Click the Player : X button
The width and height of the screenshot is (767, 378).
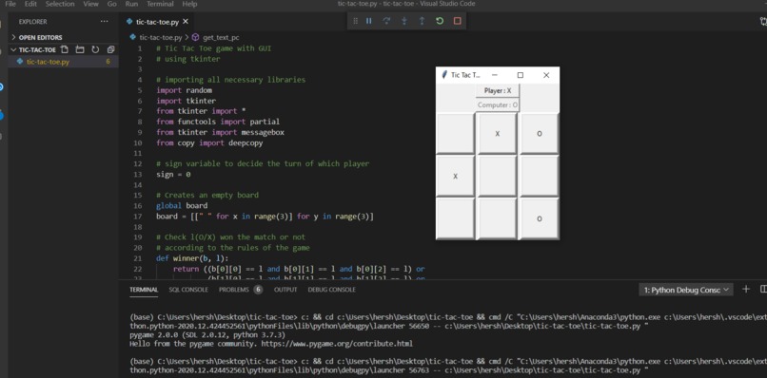click(498, 91)
